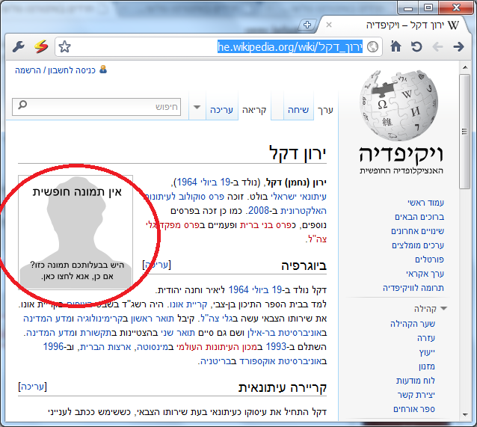477x427 pixels.
Task: Click the תואר שני link
Action: pyautogui.click(x=178, y=333)
